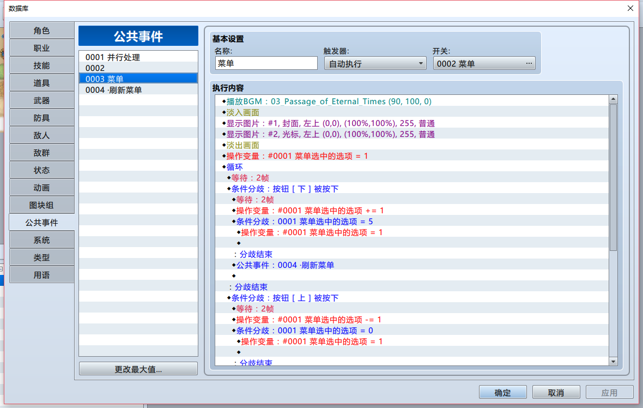This screenshot has height=408, width=643.
Task: Select the empty common event 0002
Action: (138, 68)
